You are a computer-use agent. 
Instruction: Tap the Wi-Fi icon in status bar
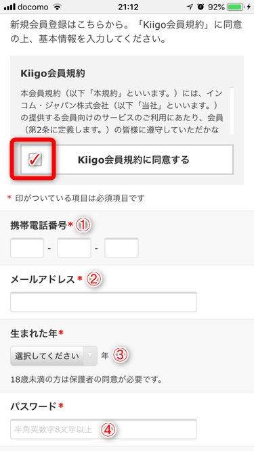pyautogui.click(x=58, y=7)
